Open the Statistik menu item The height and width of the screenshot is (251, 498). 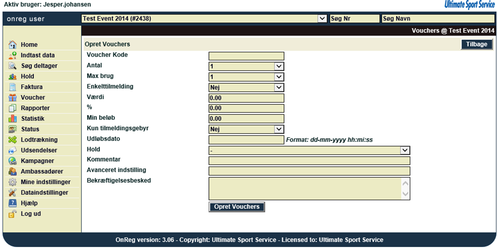click(x=33, y=119)
